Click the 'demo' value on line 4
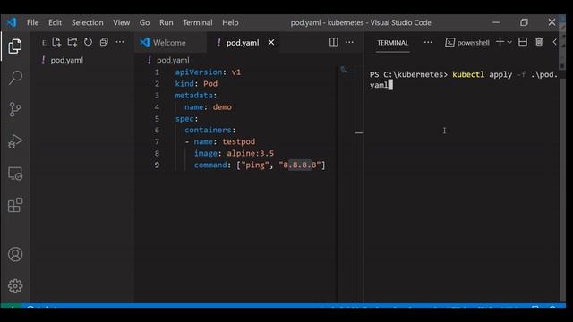The height and width of the screenshot is (322, 573). [x=222, y=107]
